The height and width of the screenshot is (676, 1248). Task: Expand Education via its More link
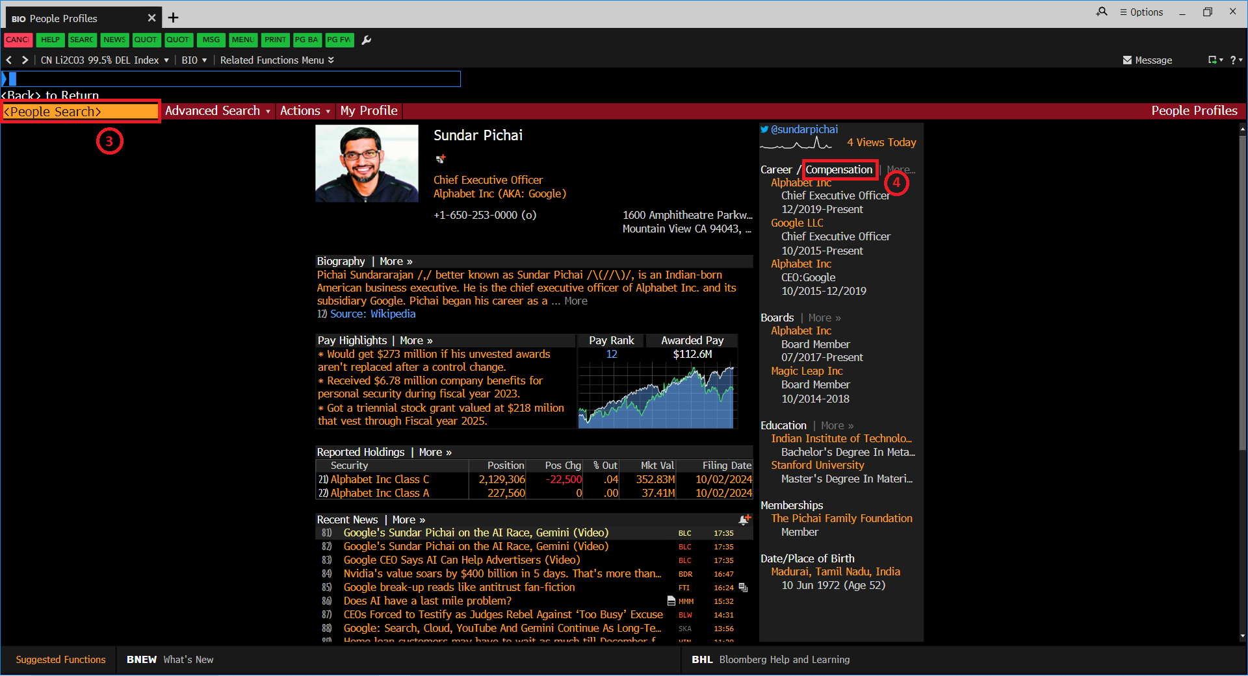pos(837,425)
